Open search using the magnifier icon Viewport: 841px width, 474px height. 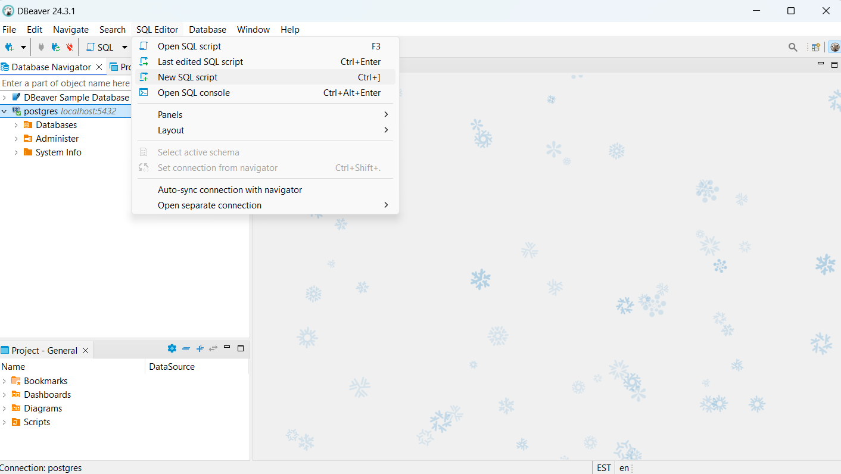(793, 46)
